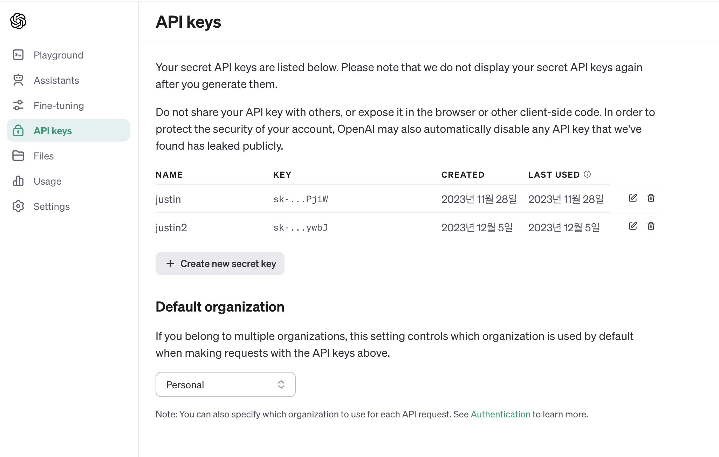This screenshot has height=457, width=719.
Task: Delete the justin API key
Action: pos(651,198)
